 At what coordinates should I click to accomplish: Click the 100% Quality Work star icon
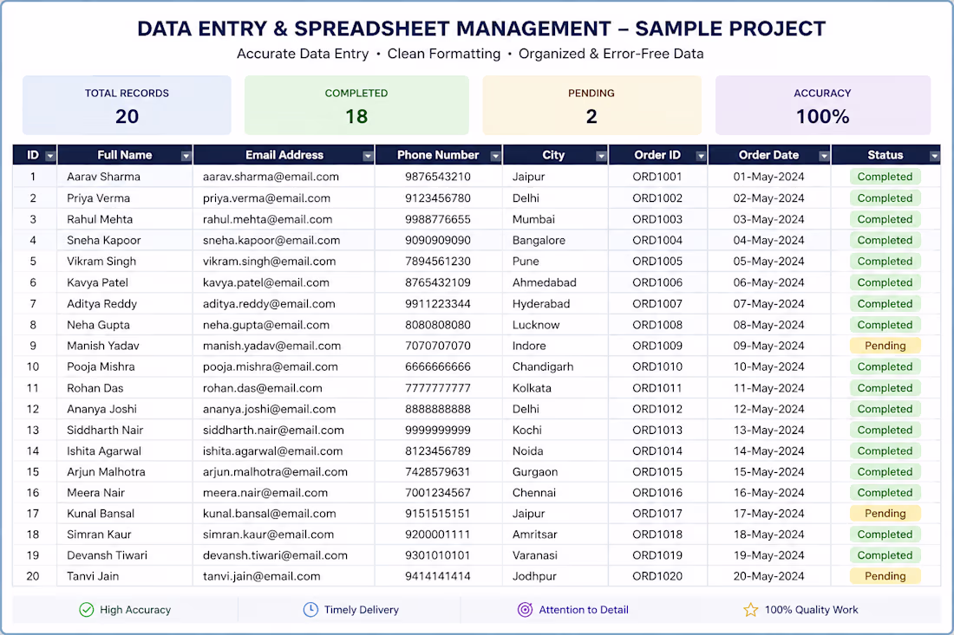click(751, 610)
